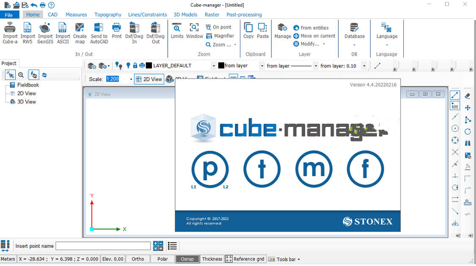476x266 pixels.
Task: Click On point zoom button
Action: pos(219,27)
